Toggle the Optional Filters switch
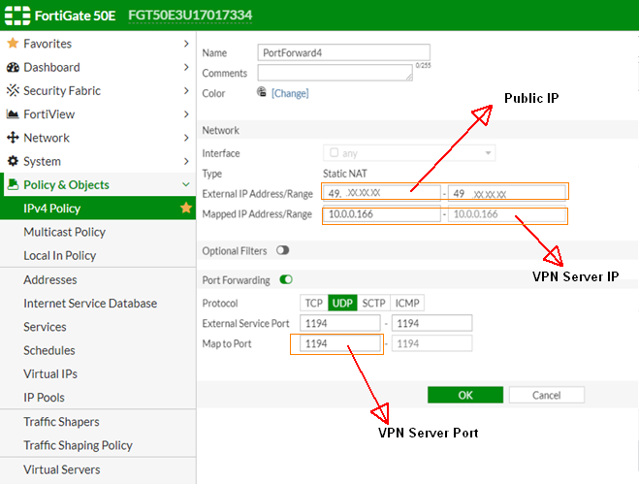 point(282,250)
